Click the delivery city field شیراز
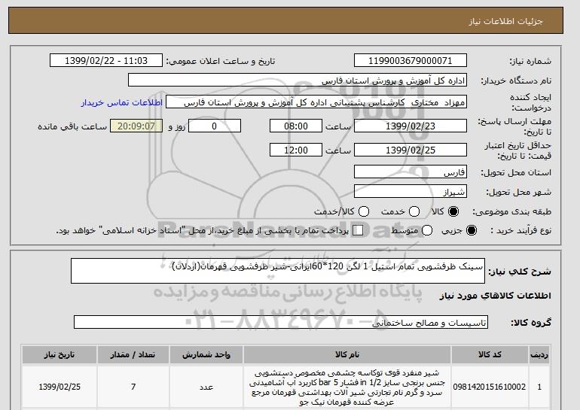The width and height of the screenshot is (580, 410). (411, 192)
